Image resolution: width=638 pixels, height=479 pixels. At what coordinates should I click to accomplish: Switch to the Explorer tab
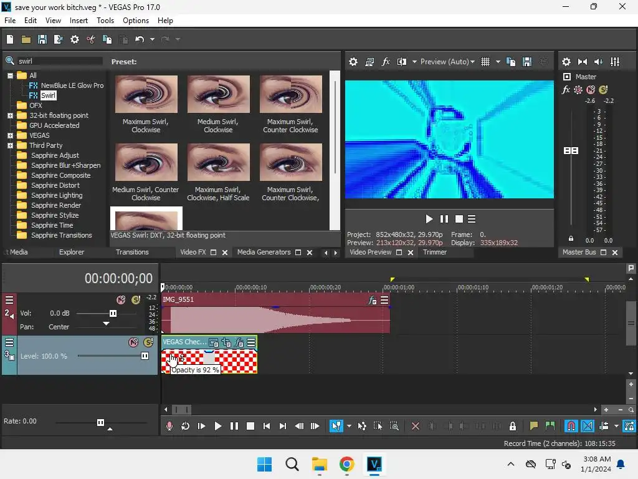[x=72, y=252]
